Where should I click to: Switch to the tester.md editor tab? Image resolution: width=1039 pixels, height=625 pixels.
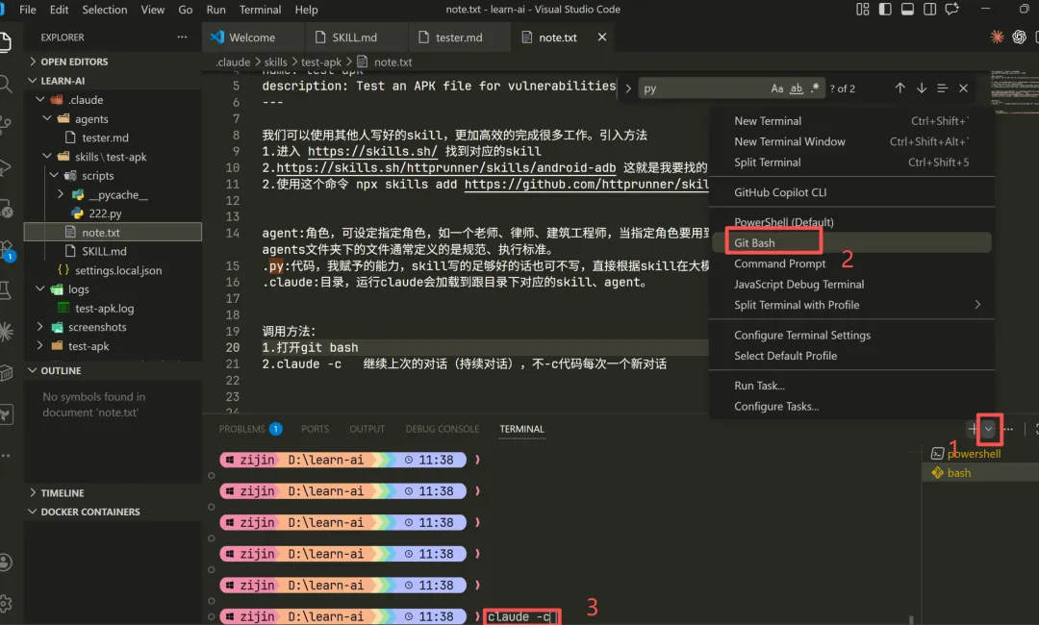click(459, 37)
